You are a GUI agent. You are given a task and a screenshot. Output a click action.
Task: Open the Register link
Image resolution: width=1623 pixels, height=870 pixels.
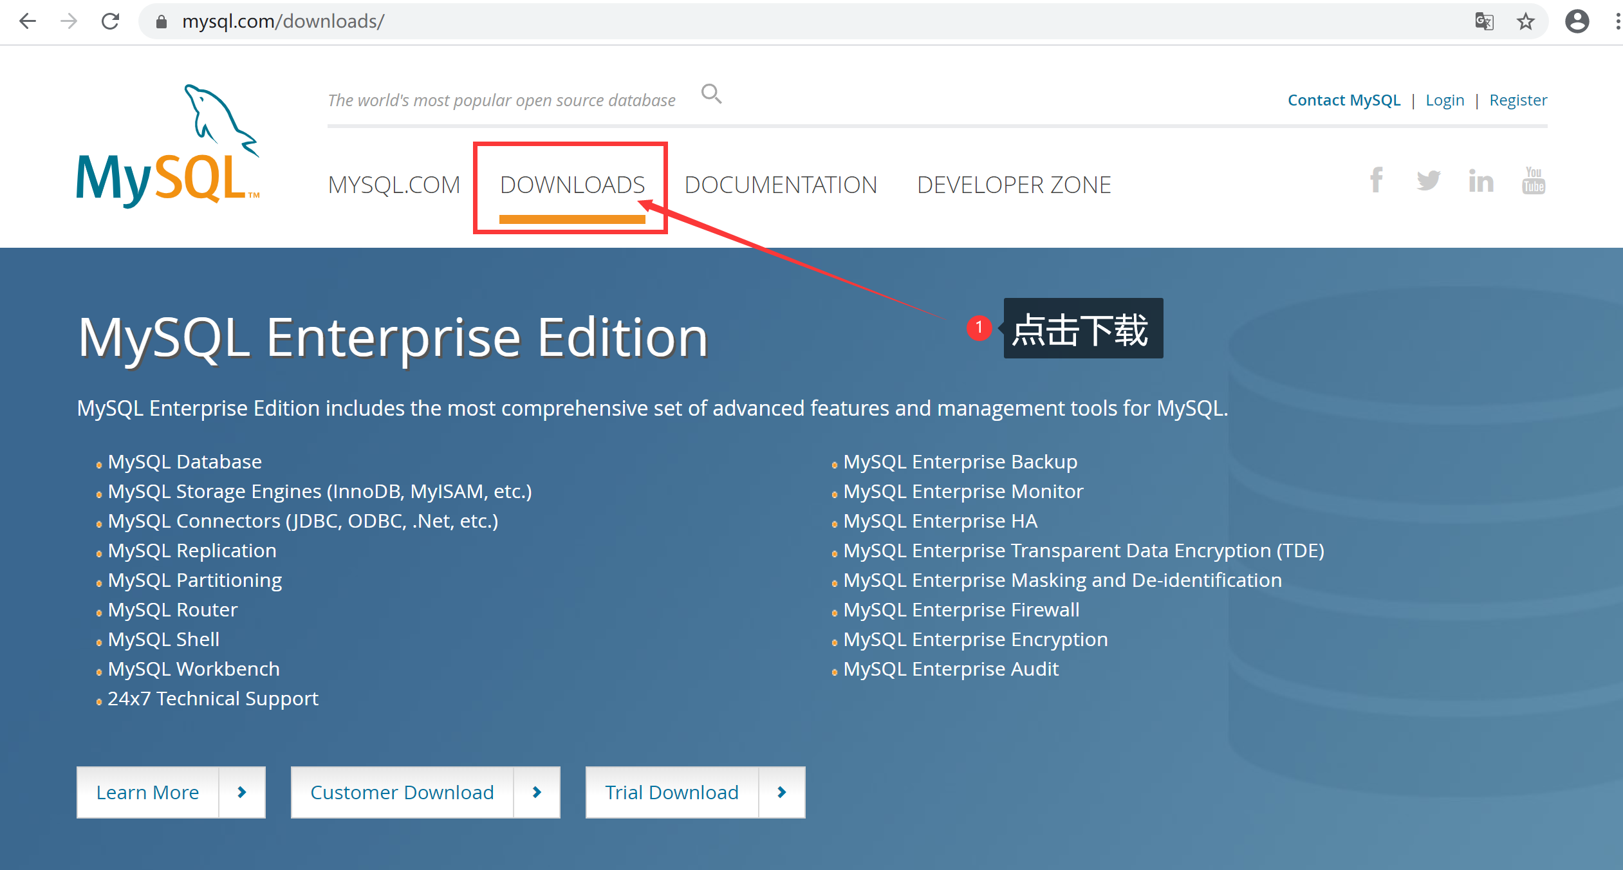[x=1517, y=100]
